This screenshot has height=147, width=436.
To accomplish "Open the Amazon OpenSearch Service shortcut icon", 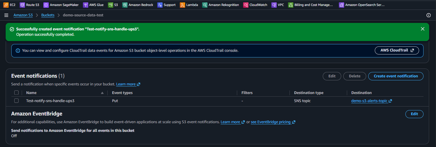I will click(x=341, y=5).
